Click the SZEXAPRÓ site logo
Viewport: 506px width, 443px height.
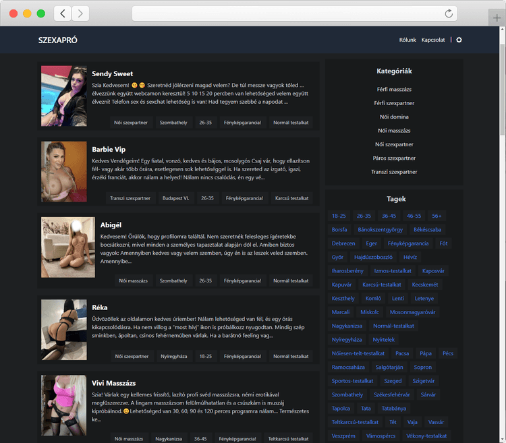[x=58, y=40]
